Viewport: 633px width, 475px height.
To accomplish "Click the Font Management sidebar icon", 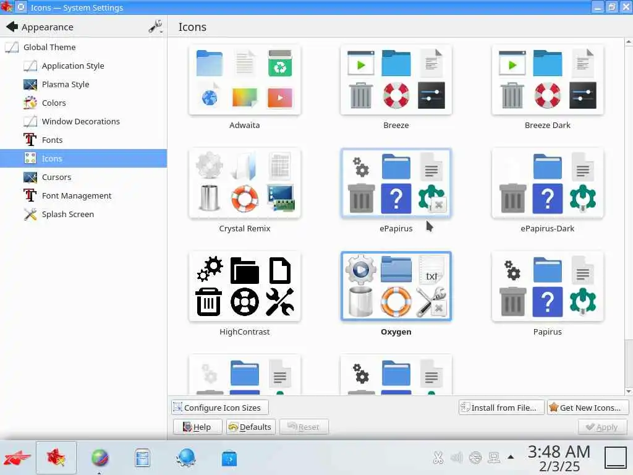I will [x=30, y=195].
